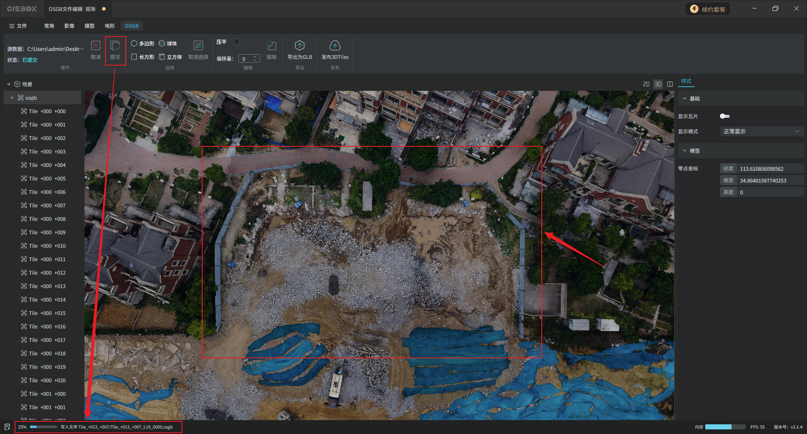Click the 经度 longitude input field
The image size is (807, 434).
pyautogui.click(x=769, y=169)
